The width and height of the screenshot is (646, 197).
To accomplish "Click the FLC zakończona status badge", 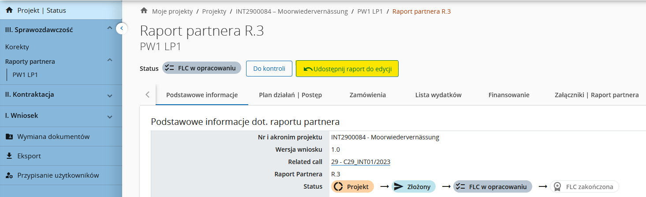I will tap(584, 186).
